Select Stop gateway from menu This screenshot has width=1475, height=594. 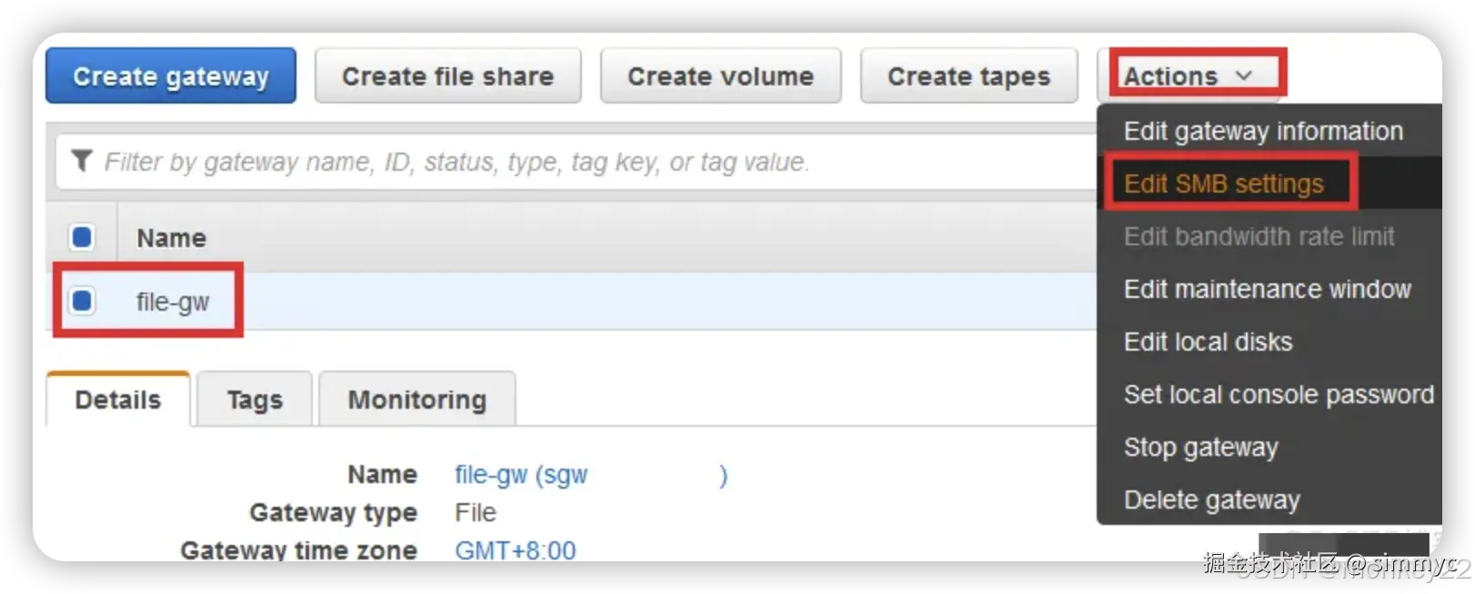pos(1200,448)
